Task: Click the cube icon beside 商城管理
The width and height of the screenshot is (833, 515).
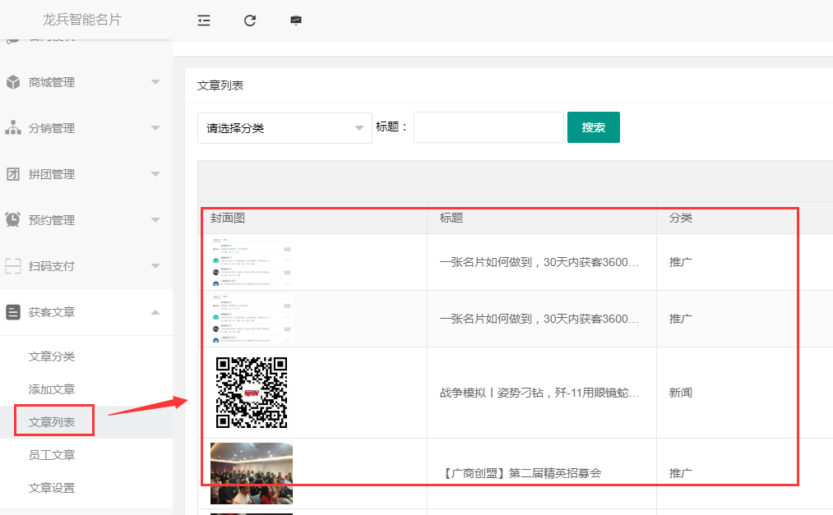Action: point(13,82)
